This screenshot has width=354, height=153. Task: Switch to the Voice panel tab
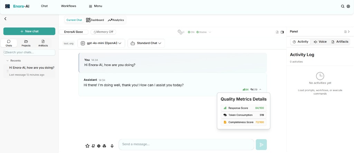point(320,42)
